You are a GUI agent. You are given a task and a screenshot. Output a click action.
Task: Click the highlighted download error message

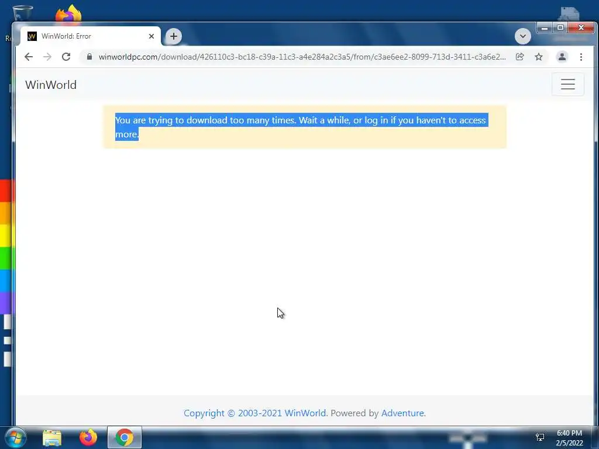(x=301, y=127)
